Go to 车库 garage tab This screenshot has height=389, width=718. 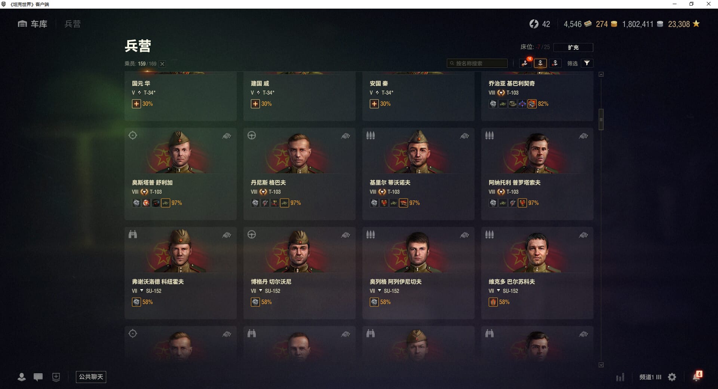33,24
